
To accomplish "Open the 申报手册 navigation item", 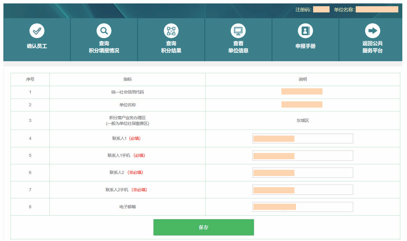I will (x=305, y=40).
